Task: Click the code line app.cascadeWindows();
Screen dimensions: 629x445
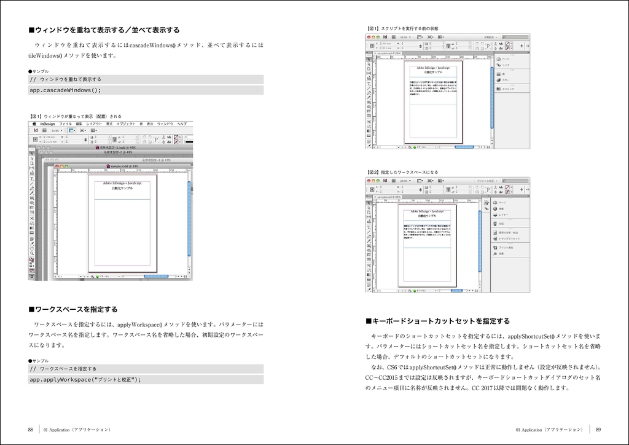Action: point(146,90)
